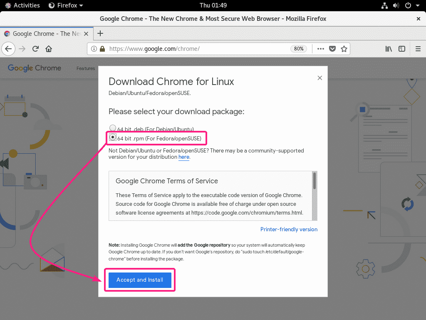Screen dimensions: 426x320
Task: Click the 80% zoom level indicator
Action: point(299,49)
